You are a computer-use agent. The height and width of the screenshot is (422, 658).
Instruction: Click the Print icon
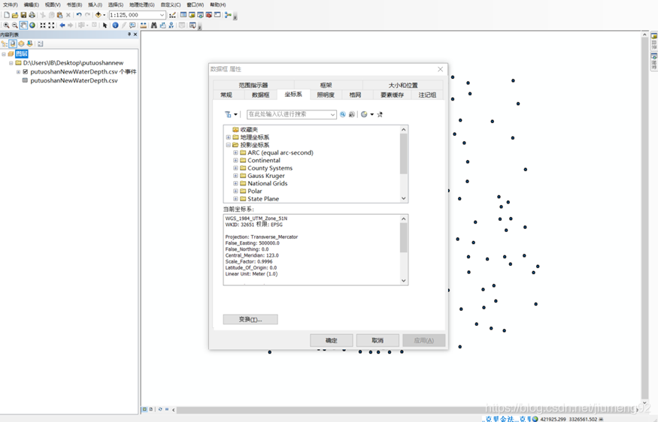pos(32,15)
